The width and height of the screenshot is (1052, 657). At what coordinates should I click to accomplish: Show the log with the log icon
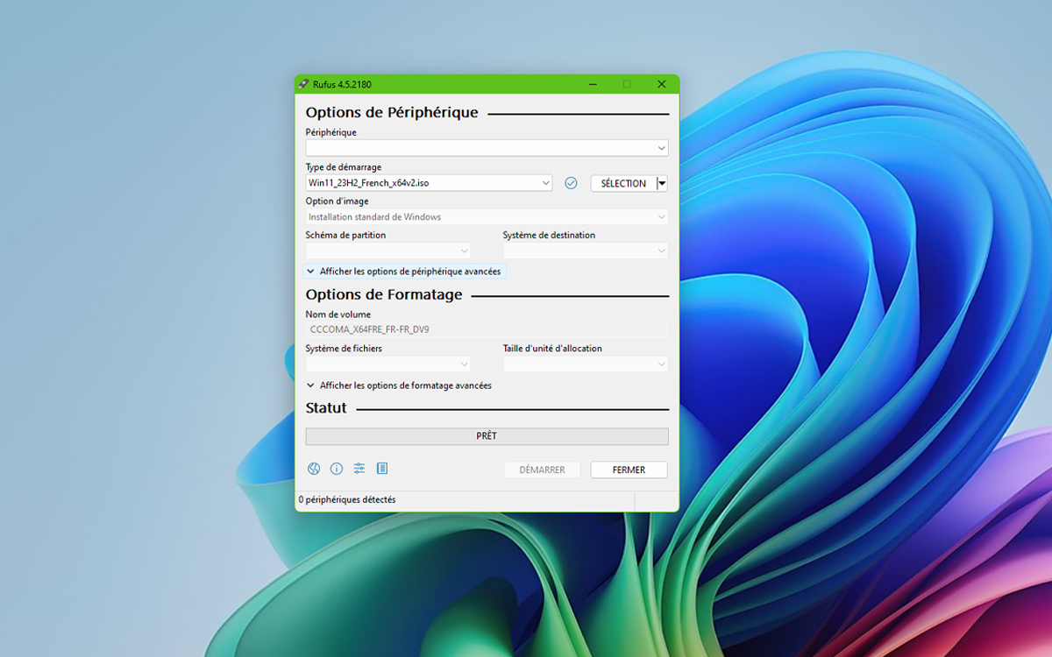coord(382,469)
